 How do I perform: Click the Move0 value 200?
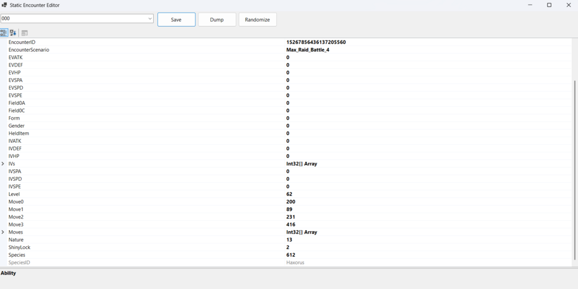(x=291, y=202)
